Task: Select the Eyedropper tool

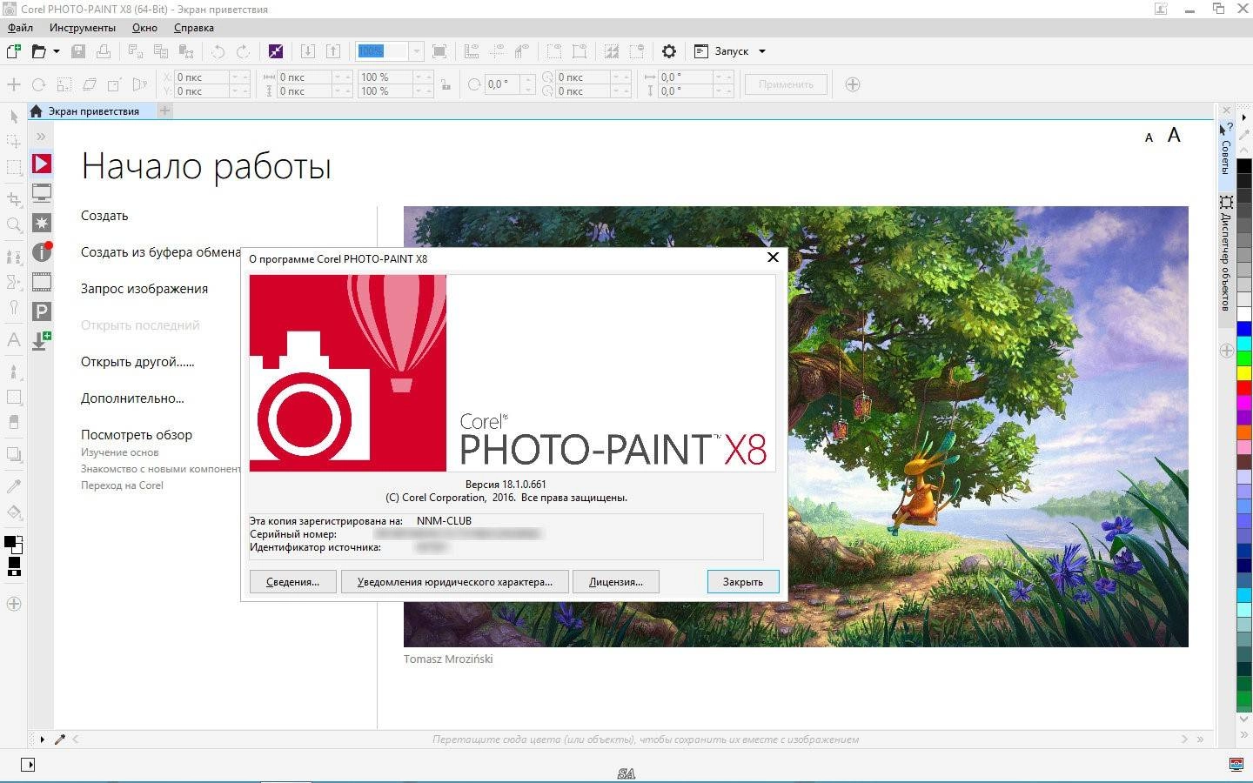Action: 14,486
